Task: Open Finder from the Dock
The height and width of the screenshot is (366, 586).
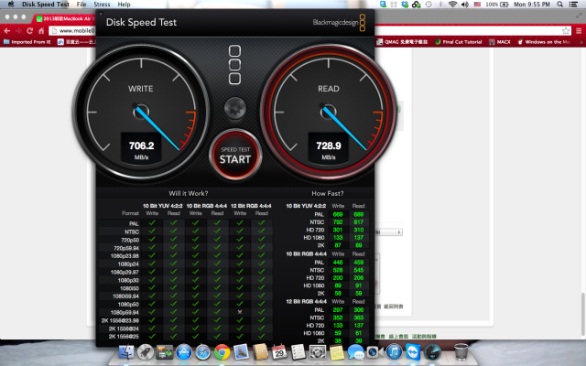Action: 126,351
